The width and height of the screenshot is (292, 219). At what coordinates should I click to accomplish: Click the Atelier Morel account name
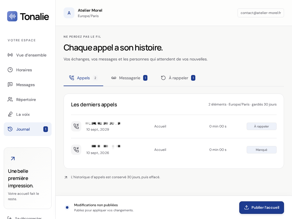click(x=90, y=11)
